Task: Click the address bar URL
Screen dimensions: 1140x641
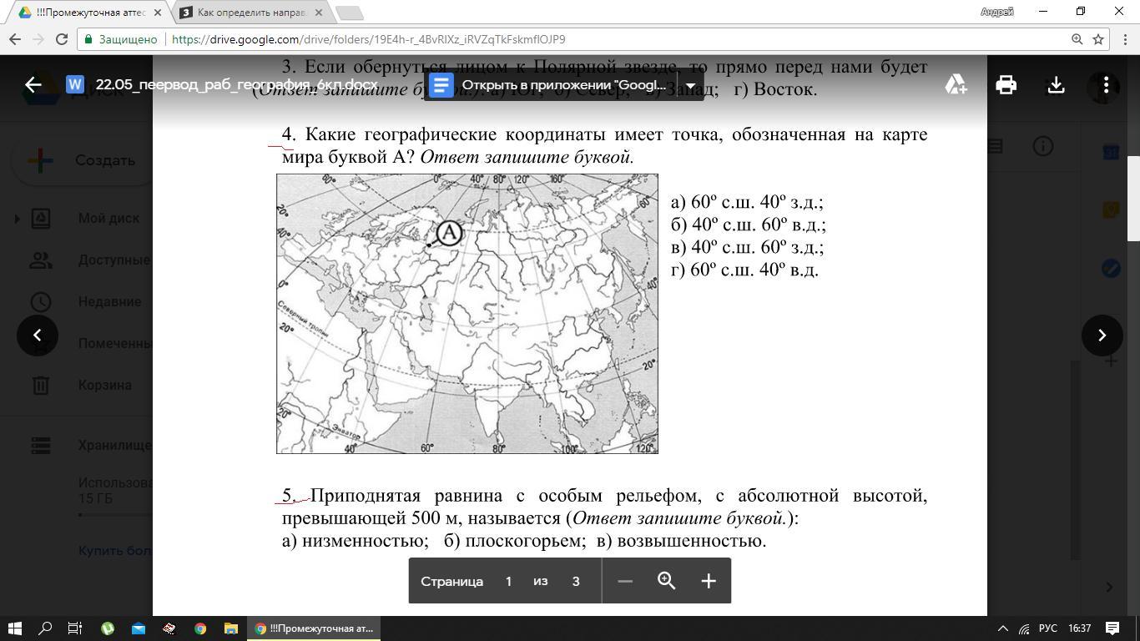Action: click(369, 39)
